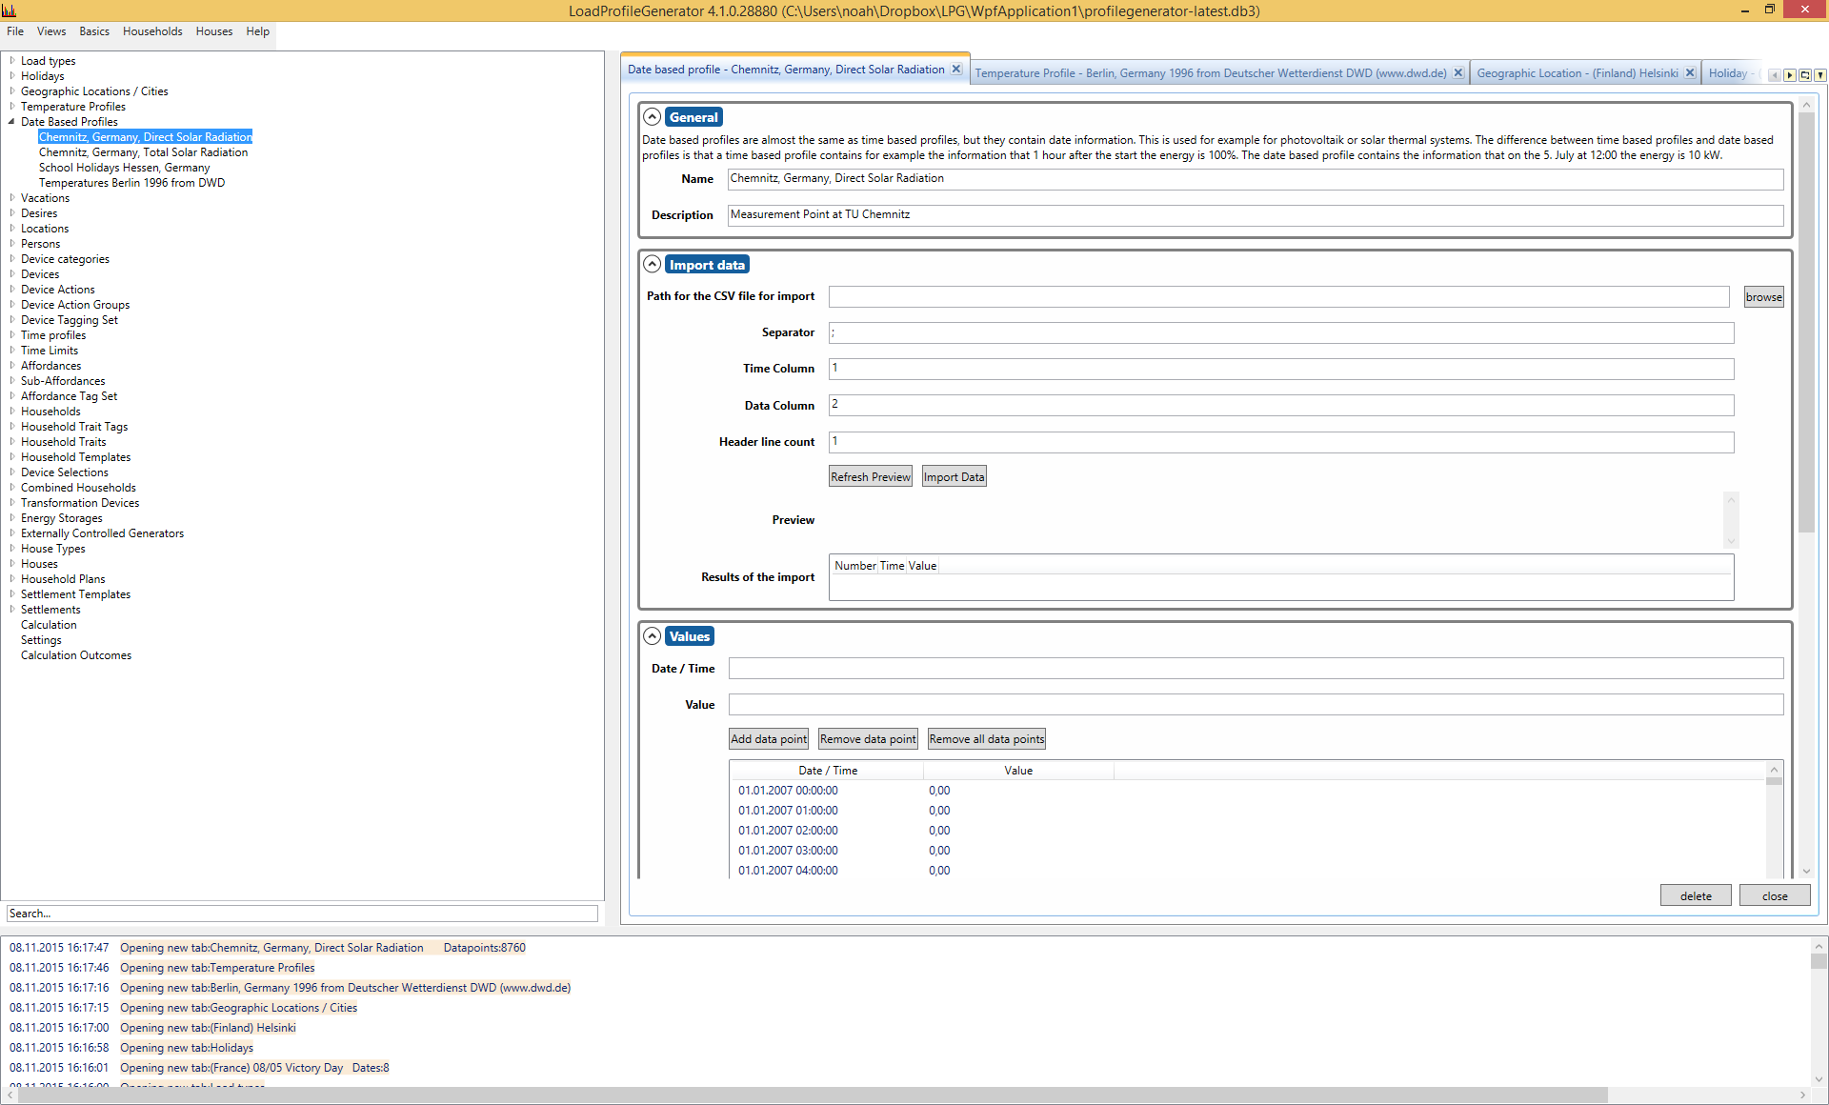1829x1105 pixels.
Task: Collapse the General section chevron
Action: tap(652, 117)
